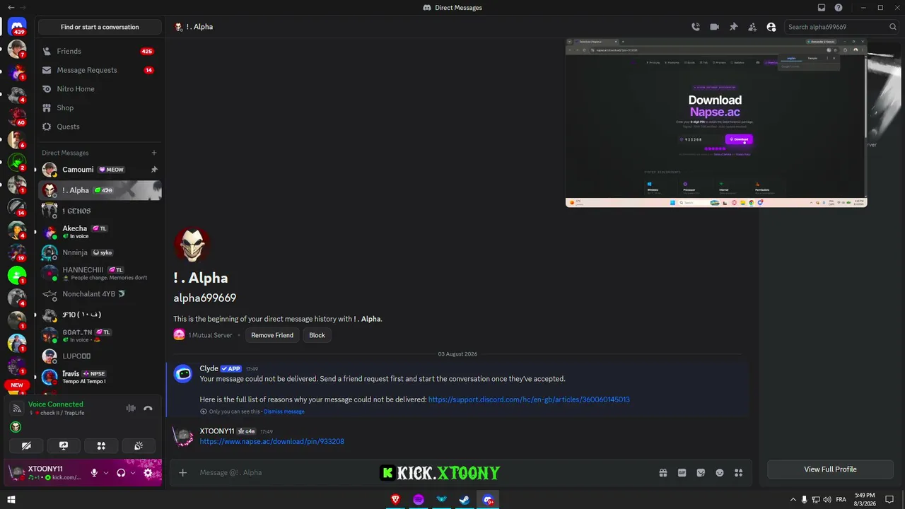Image resolution: width=905 pixels, height=509 pixels.
Task: Click the Remove Friend button
Action: coord(272,335)
